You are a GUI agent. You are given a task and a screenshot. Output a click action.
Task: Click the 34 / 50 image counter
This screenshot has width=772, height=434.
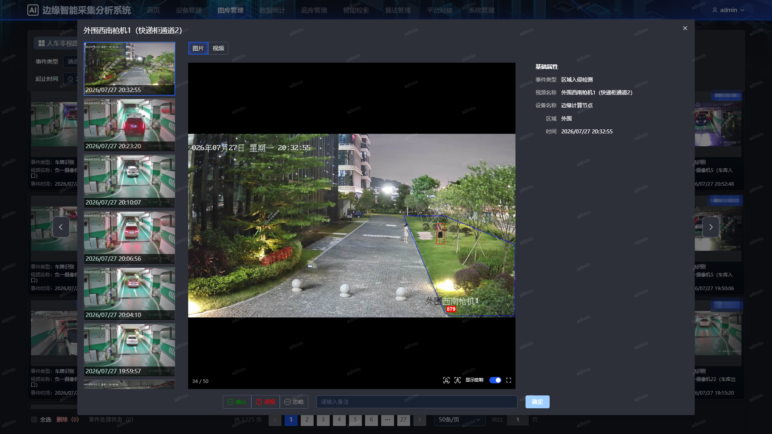tap(200, 381)
